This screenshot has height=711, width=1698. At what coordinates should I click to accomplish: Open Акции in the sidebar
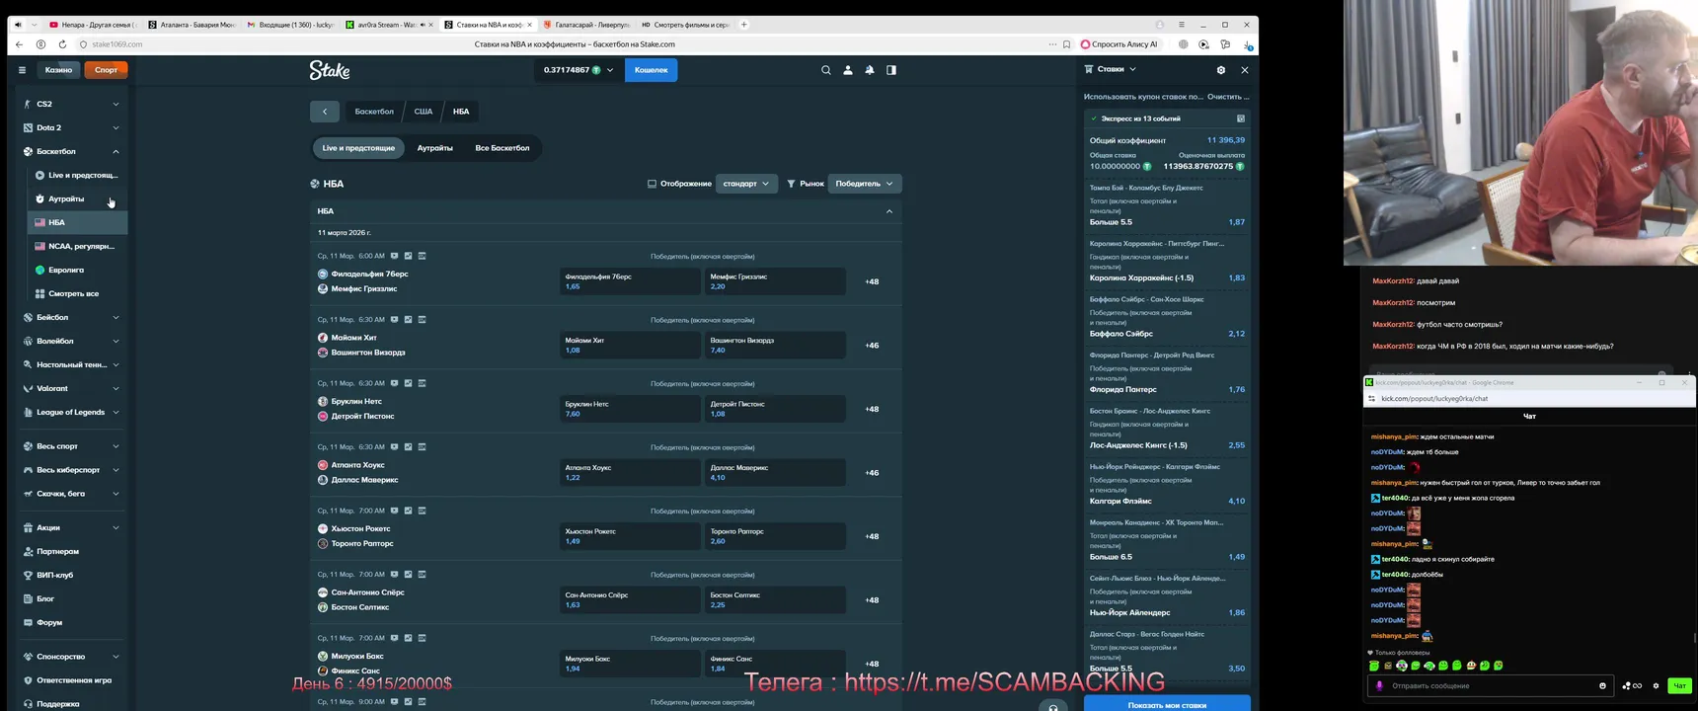pos(71,527)
